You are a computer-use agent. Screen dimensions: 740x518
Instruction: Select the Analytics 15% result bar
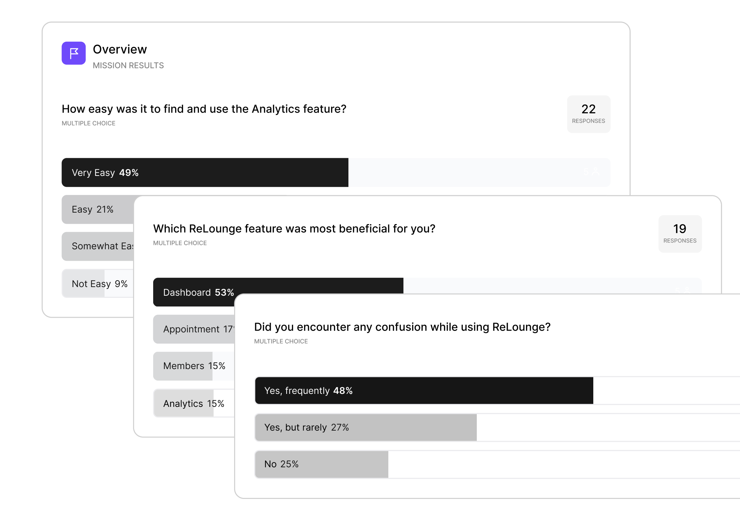(194, 403)
